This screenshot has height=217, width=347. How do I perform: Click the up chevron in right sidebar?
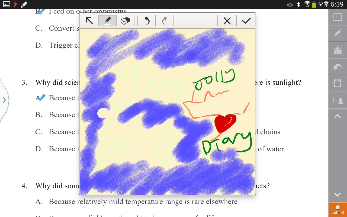[338, 116]
